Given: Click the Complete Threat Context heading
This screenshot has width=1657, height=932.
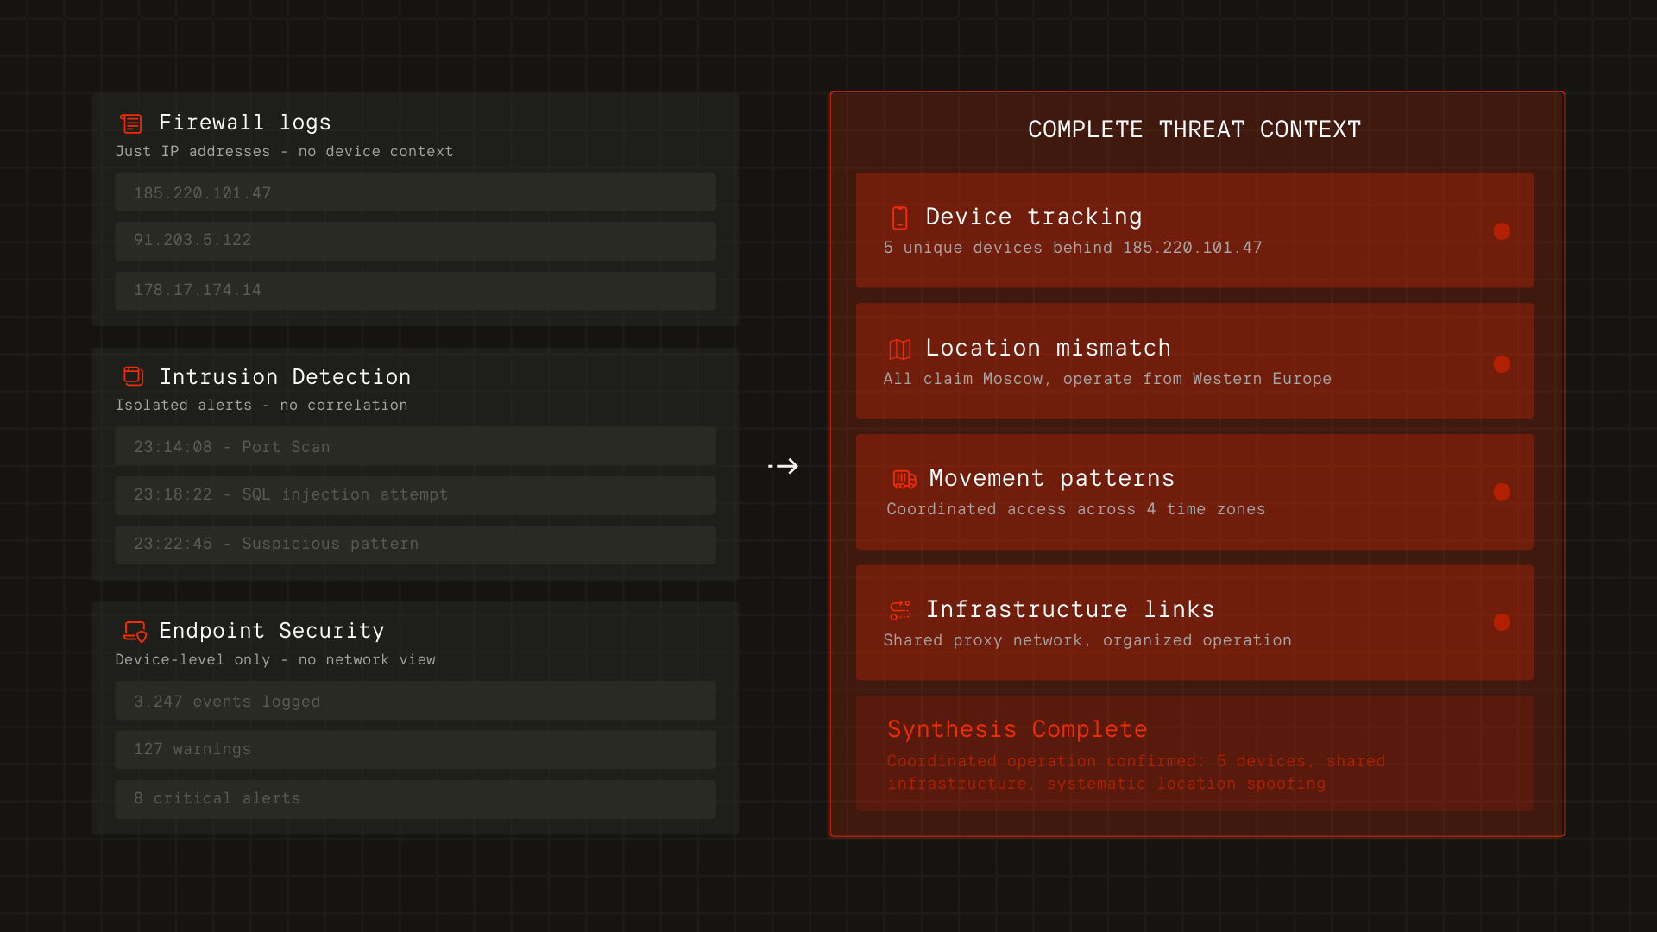Looking at the screenshot, I should (x=1194, y=129).
